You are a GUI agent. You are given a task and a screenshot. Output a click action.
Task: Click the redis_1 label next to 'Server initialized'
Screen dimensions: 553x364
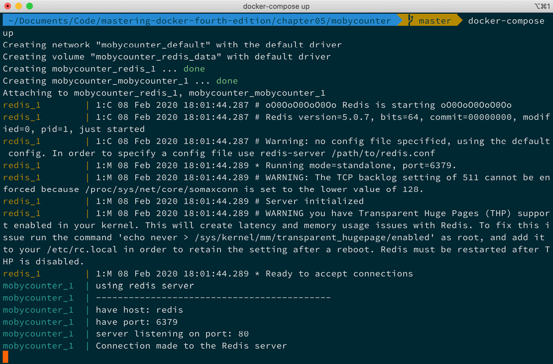coord(22,201)
